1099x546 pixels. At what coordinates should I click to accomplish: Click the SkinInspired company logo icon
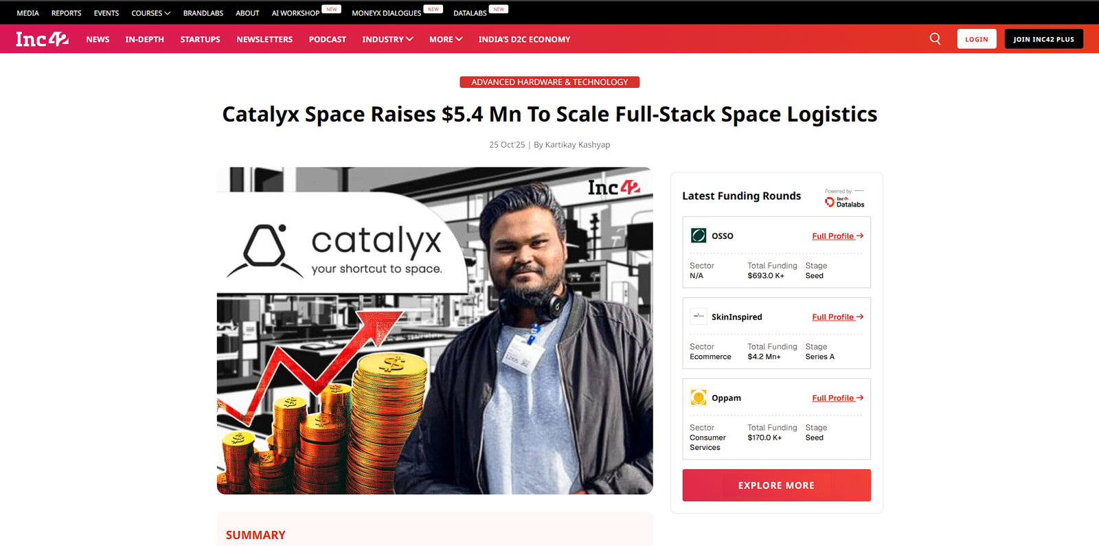[699, 317]
